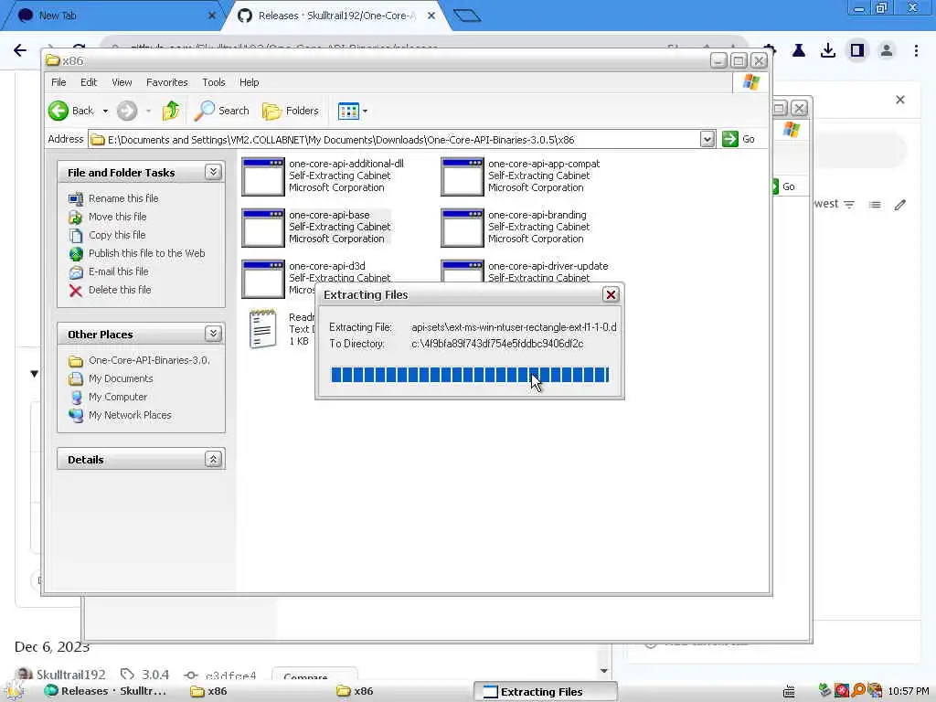Click the Views icon in toolbar

pyautogui.click(x=348, y=111)
